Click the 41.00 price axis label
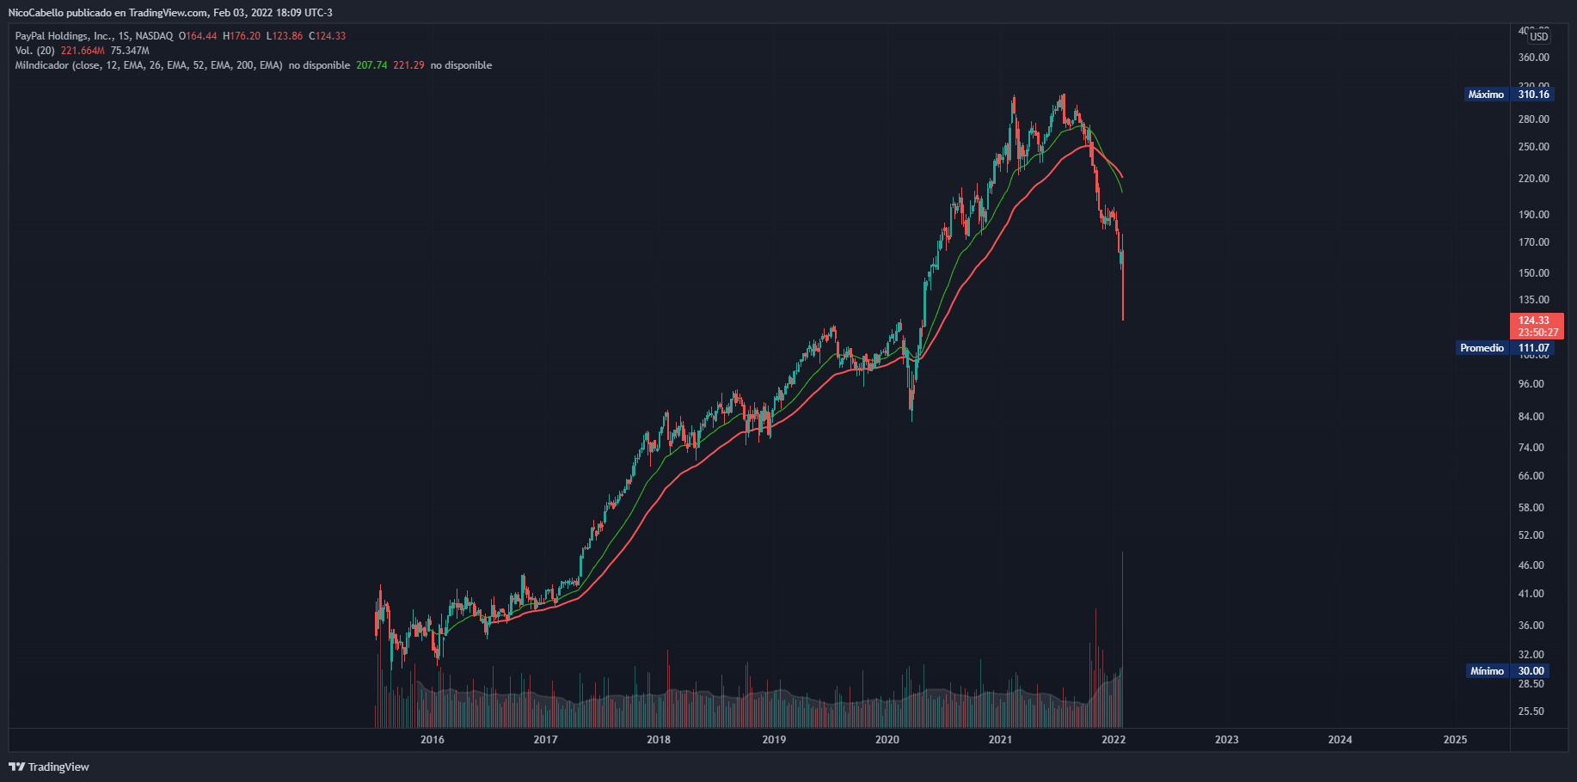This screenshot has height=782, width=1577. [x=1531, y=594]
